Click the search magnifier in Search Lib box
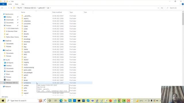Screen dimensions: 184x103 pyautogui.click(x=167, y=8)
